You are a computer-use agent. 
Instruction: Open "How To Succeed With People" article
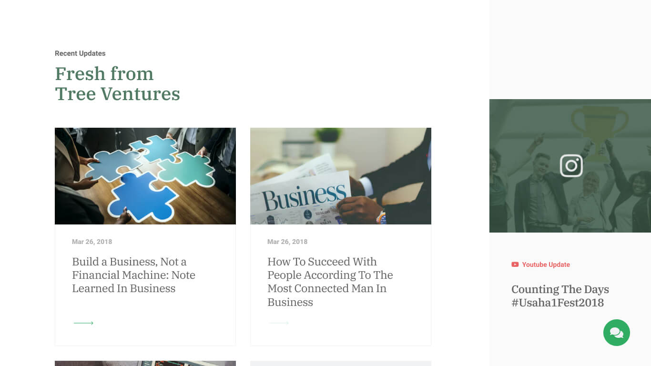[x=330, y=282]
